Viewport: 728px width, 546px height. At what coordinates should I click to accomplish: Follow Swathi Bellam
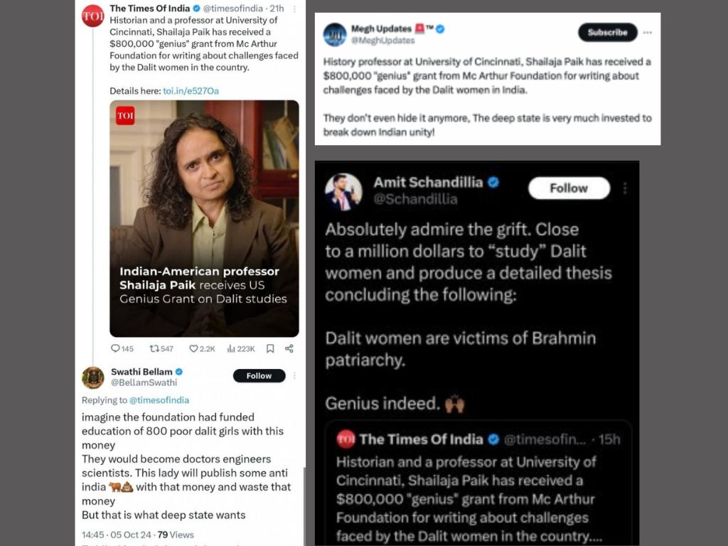(x=259, y=376)
